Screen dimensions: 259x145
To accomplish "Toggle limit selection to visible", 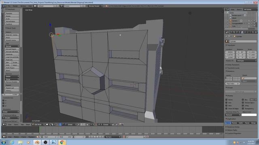I will (88, 124).
